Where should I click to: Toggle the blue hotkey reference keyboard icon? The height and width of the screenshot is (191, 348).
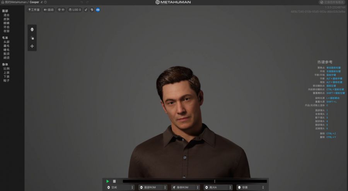(98, 10)
